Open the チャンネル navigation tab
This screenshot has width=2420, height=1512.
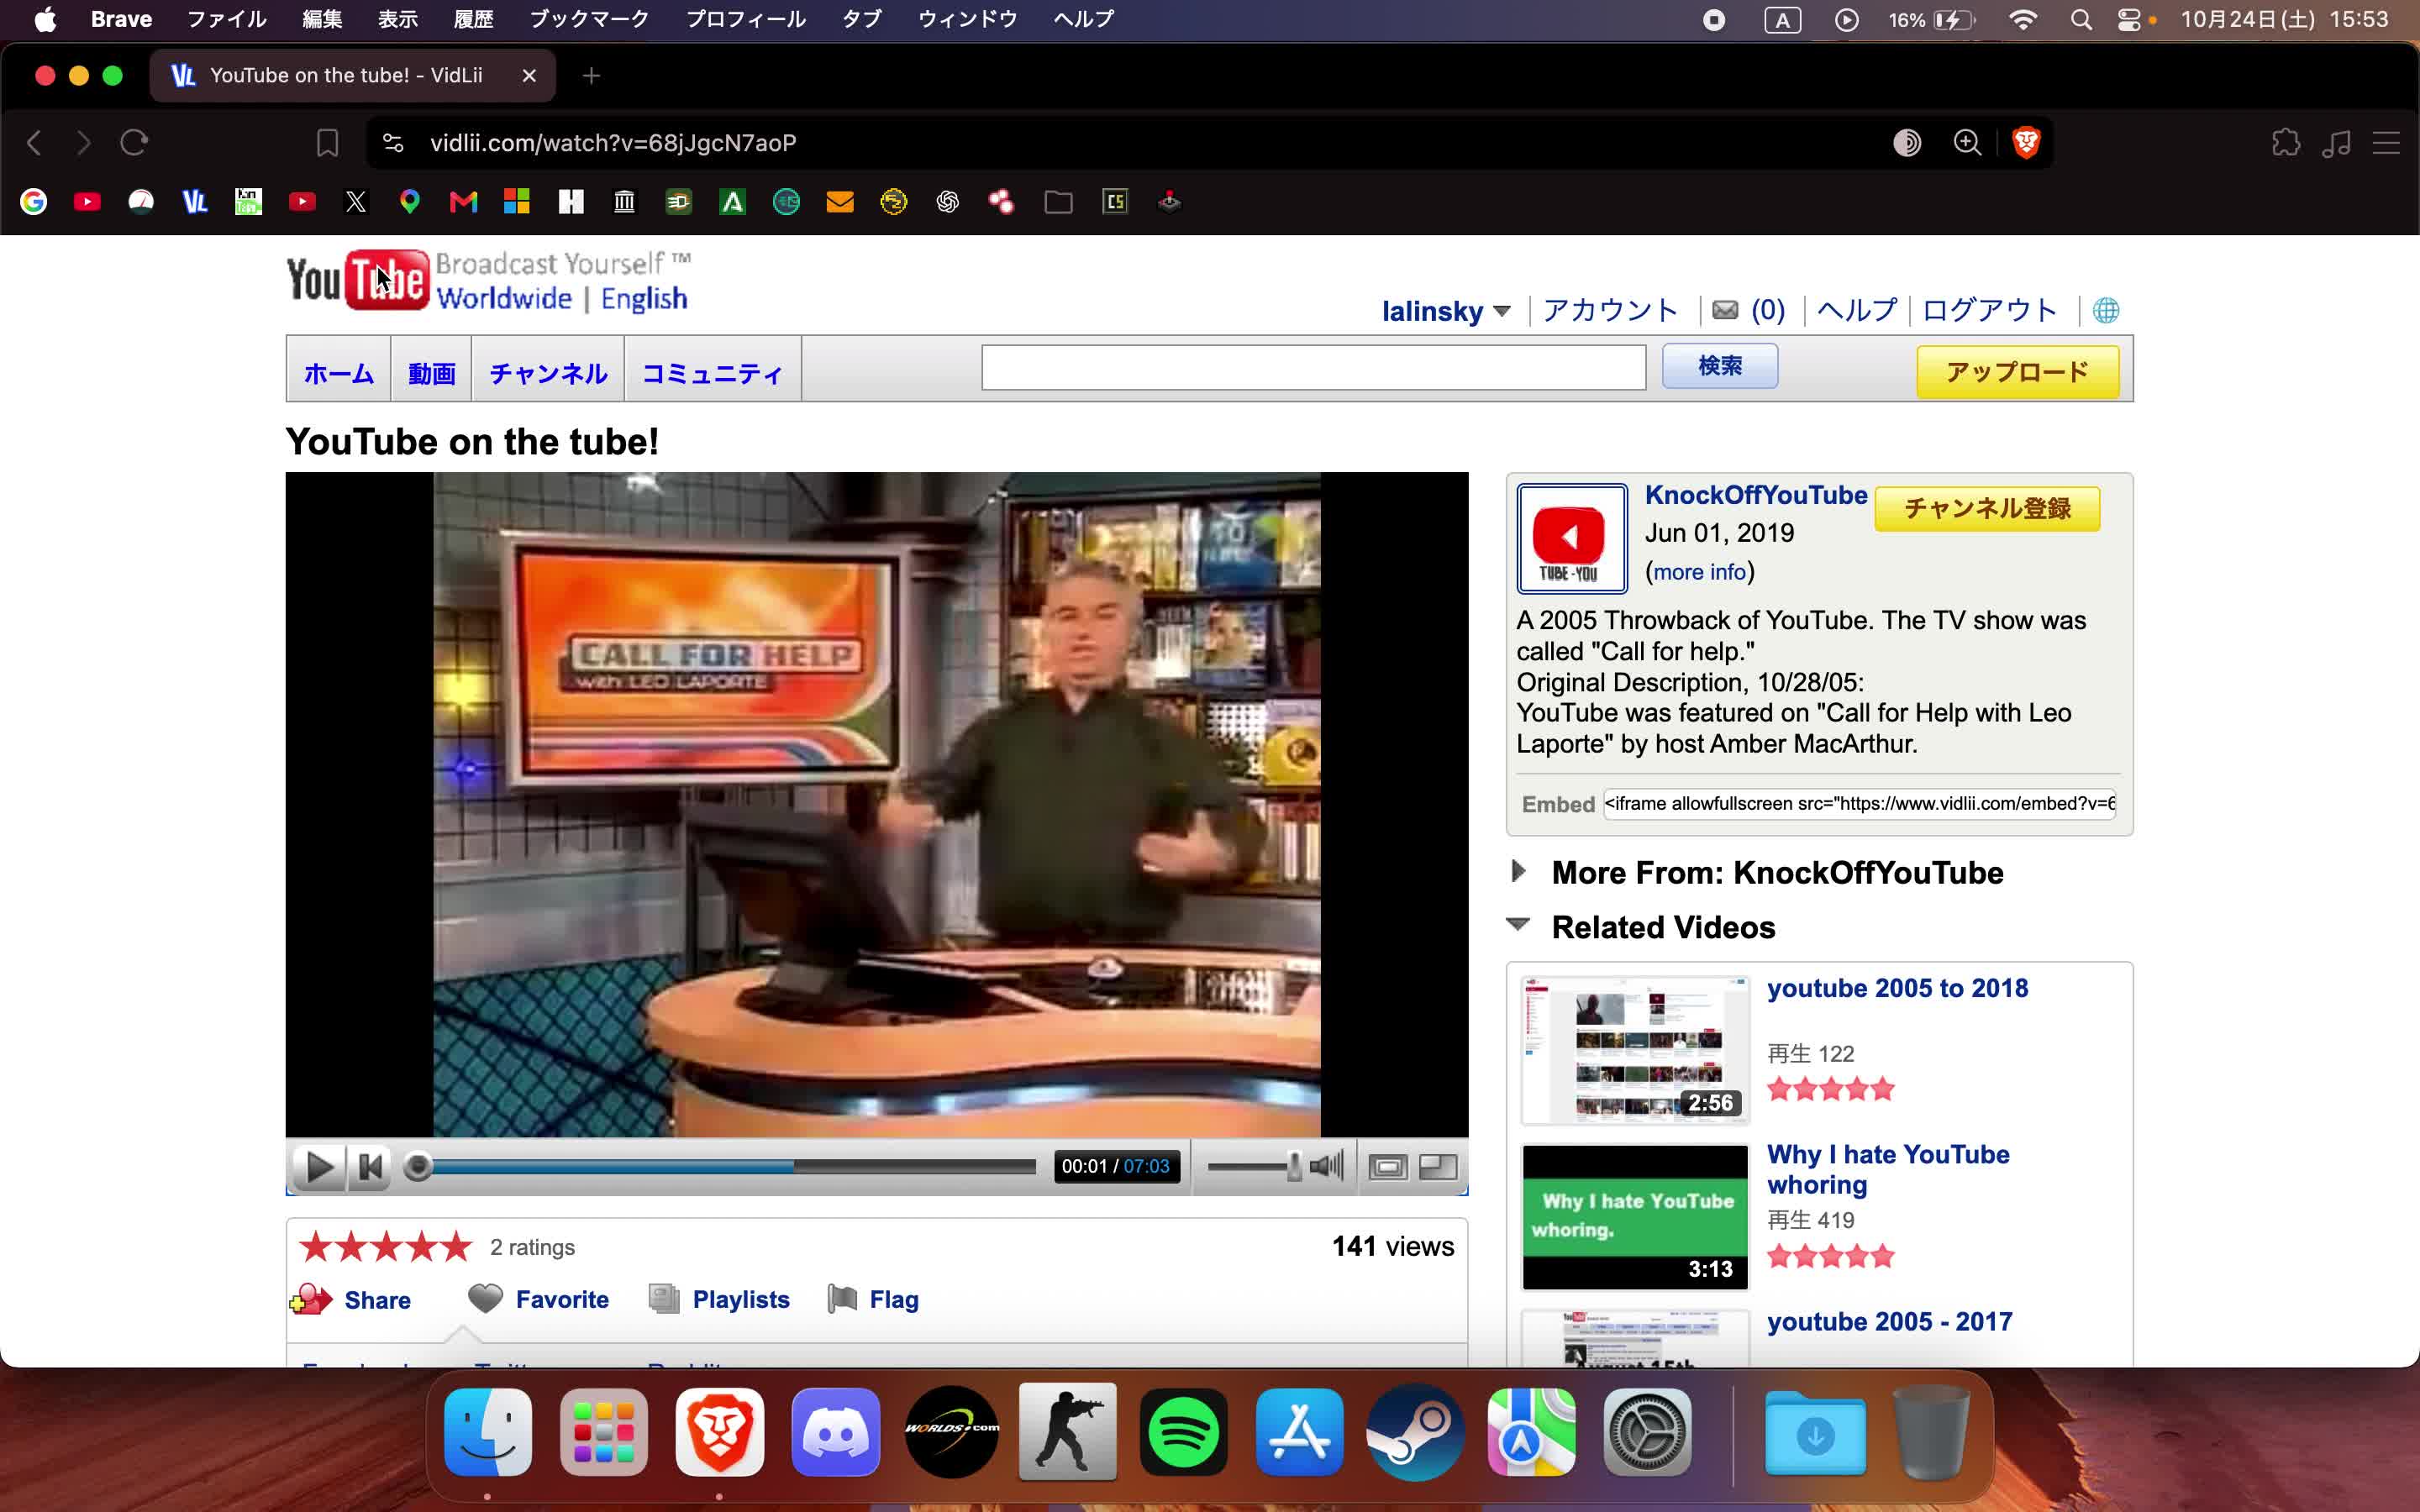[x=548, y=373]
